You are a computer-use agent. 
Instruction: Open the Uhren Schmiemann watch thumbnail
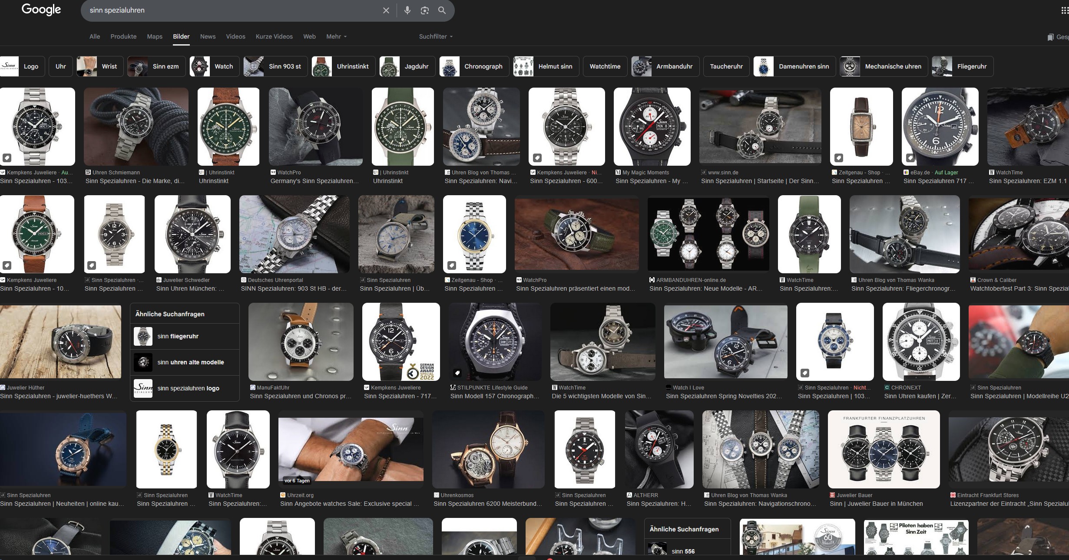pyautogui.click(x=136, y=127)
